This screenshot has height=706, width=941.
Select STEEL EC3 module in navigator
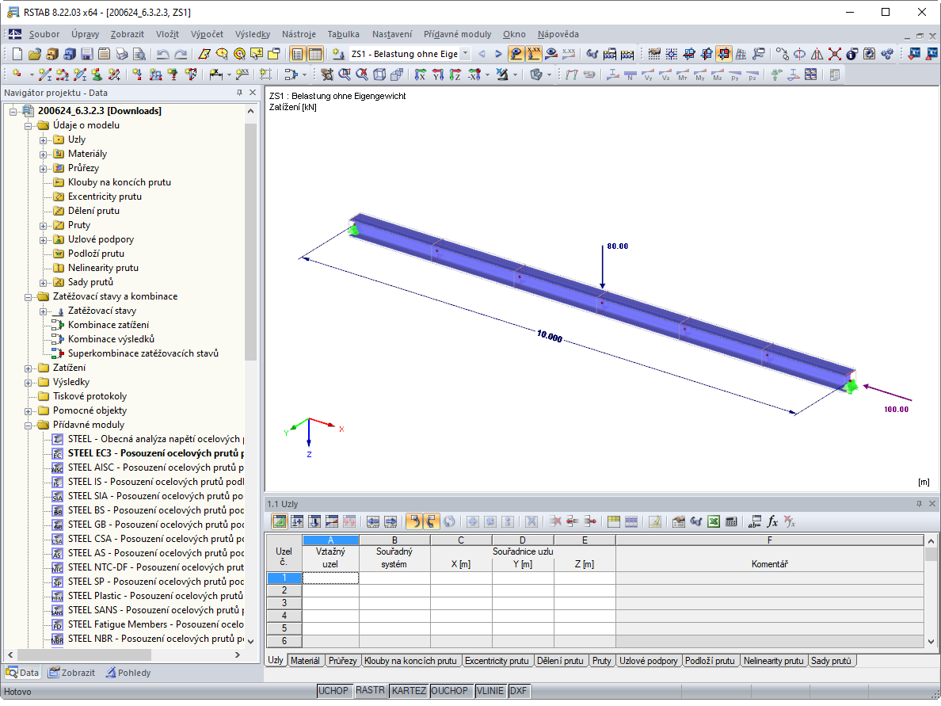click(x=155, y=453)
